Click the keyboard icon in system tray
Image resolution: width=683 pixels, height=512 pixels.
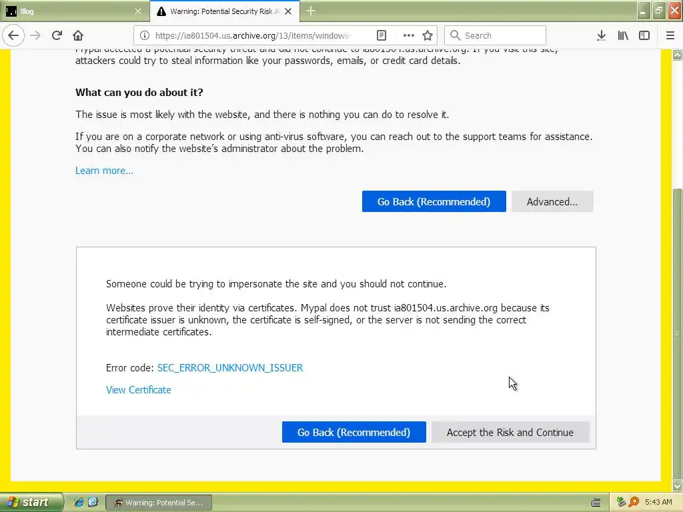point(596,503)
